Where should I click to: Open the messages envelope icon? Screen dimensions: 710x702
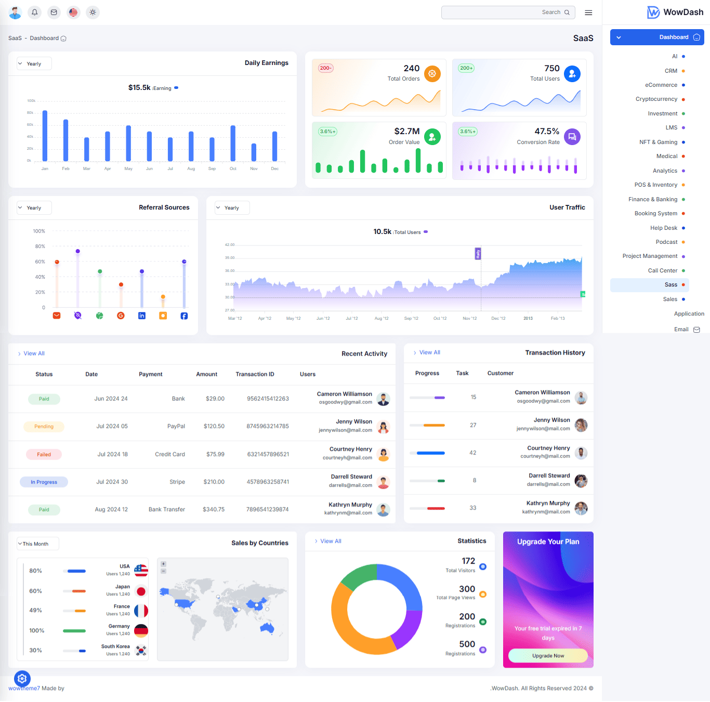pyautogui.click(x=54, y=12)
